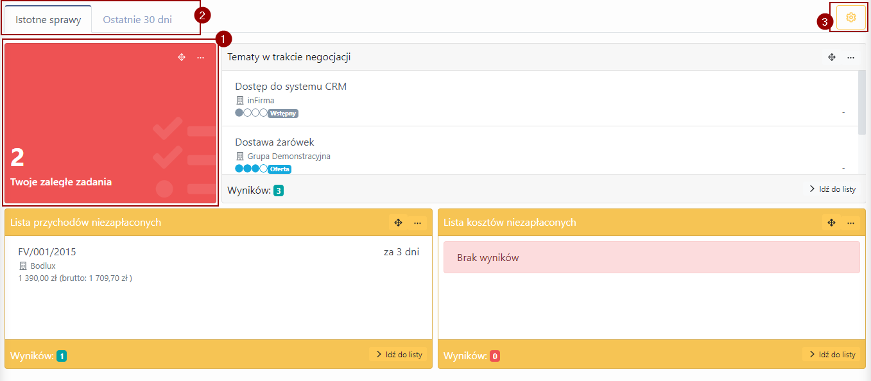Click the Wstępny stage badge

point(283,114)
